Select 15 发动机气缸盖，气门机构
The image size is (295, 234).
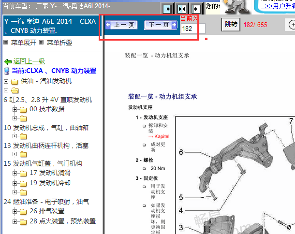click(x=43, y=163)
